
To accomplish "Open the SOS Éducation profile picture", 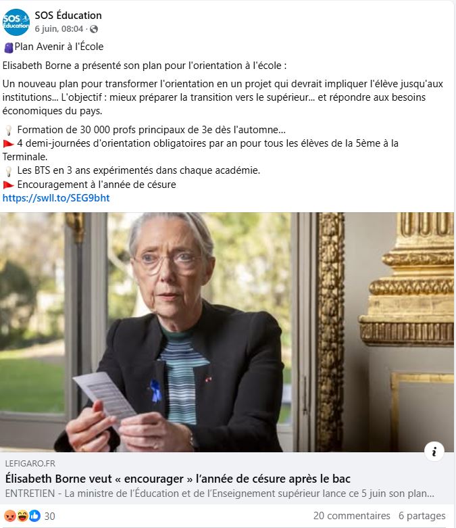I will (16, 22).
